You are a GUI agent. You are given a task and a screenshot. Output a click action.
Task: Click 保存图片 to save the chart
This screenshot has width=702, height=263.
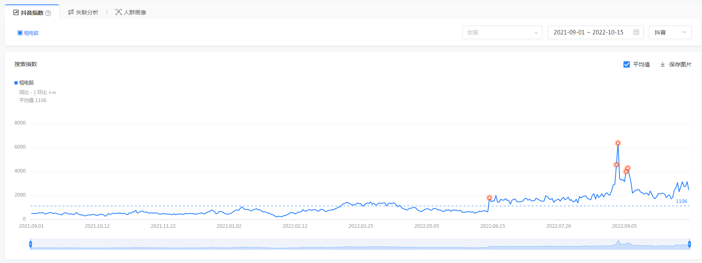pyautogui.click(x=680, y=64)
